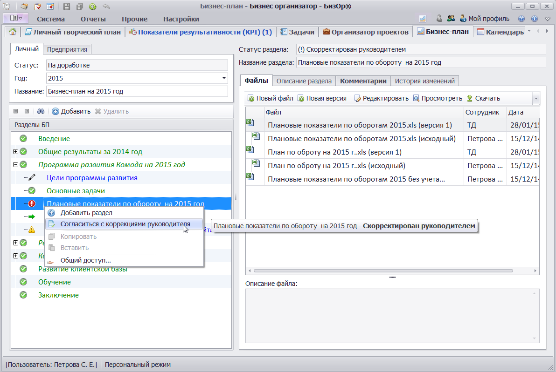Viewport: 556px width, 372px height.
Task: Click Новая версия to add file version
Action: pyautogui.click(x=322, y=98)
